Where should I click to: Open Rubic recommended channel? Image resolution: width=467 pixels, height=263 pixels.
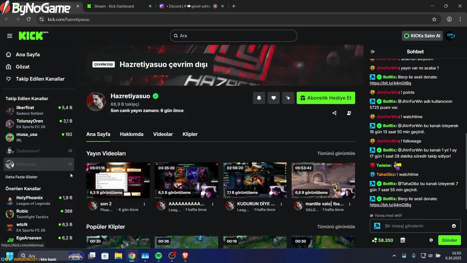39,214
